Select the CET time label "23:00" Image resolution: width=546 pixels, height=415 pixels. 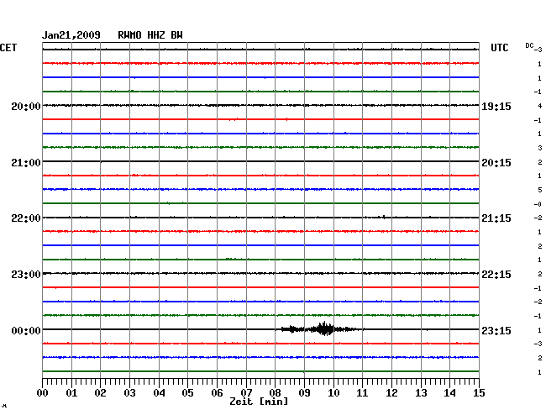(26, 275)
